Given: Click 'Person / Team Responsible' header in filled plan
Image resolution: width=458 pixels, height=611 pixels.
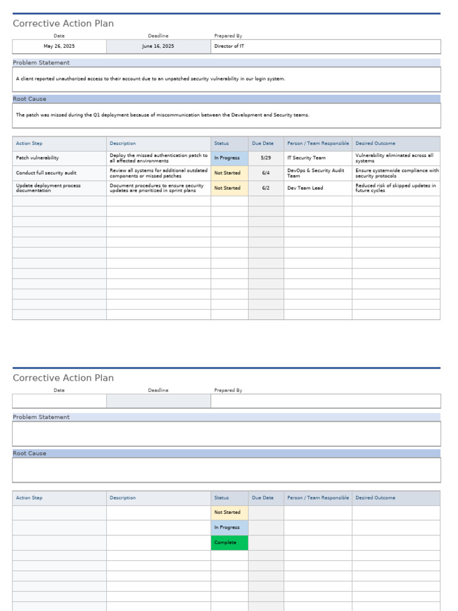Looking at the screenshot, I should pos(318,143).
